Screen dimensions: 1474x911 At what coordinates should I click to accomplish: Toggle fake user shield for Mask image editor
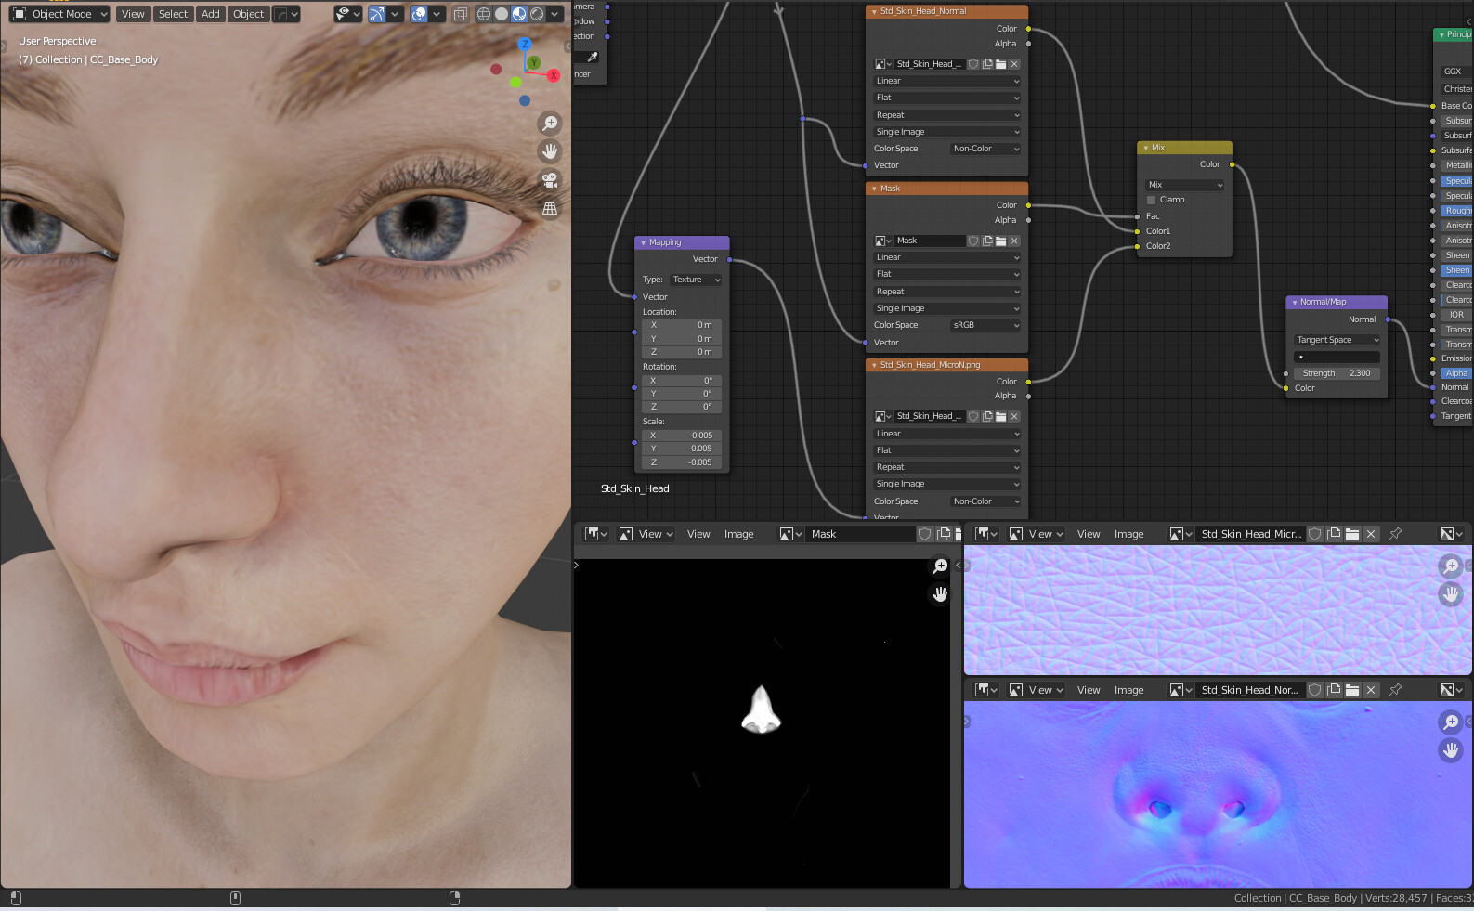[x=925, y=534]
